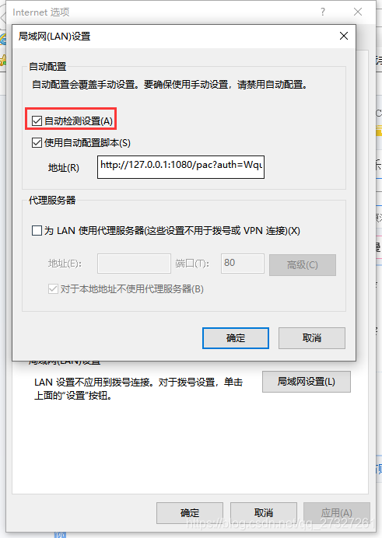382x538 pixels.
Task: Click the 端口(T) field showing 80
Action: [x=243, y=264]
